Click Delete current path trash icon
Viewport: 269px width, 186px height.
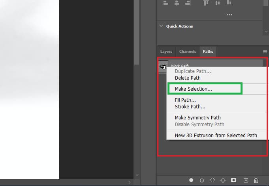(x=256, y=180)
